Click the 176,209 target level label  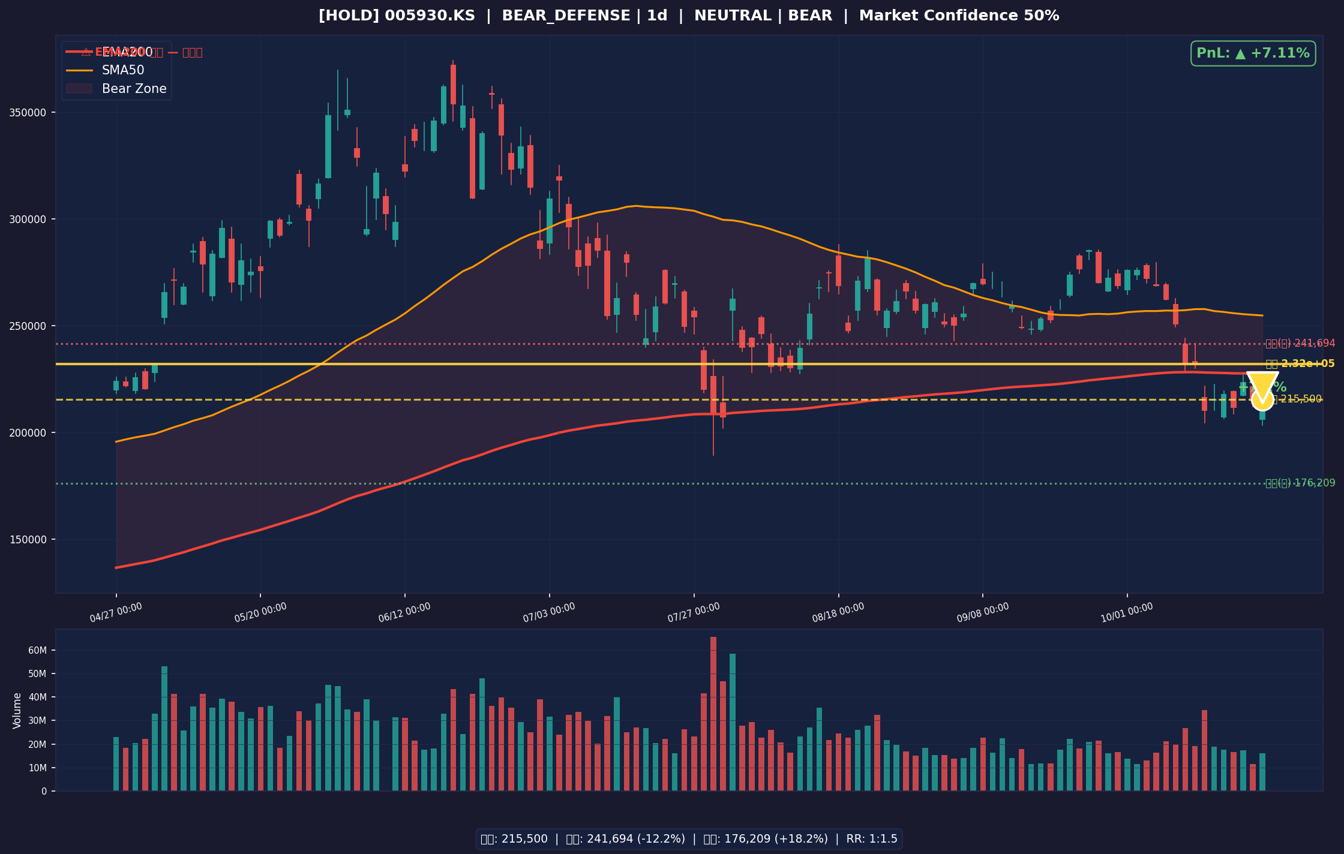tap(1300, 483)
